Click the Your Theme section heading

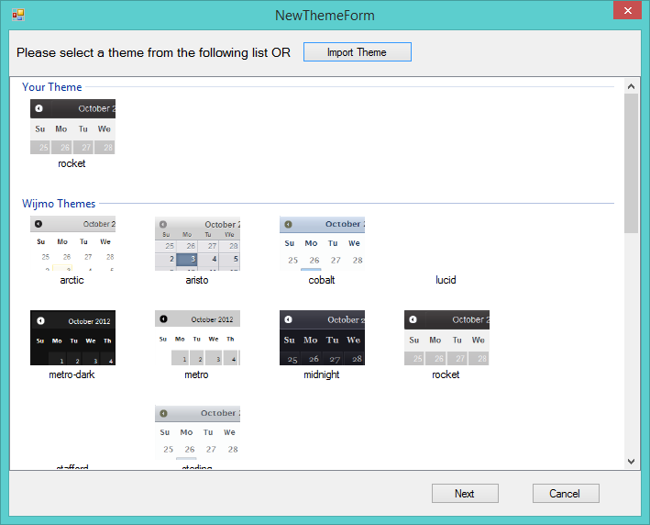(x=52, y=87)
